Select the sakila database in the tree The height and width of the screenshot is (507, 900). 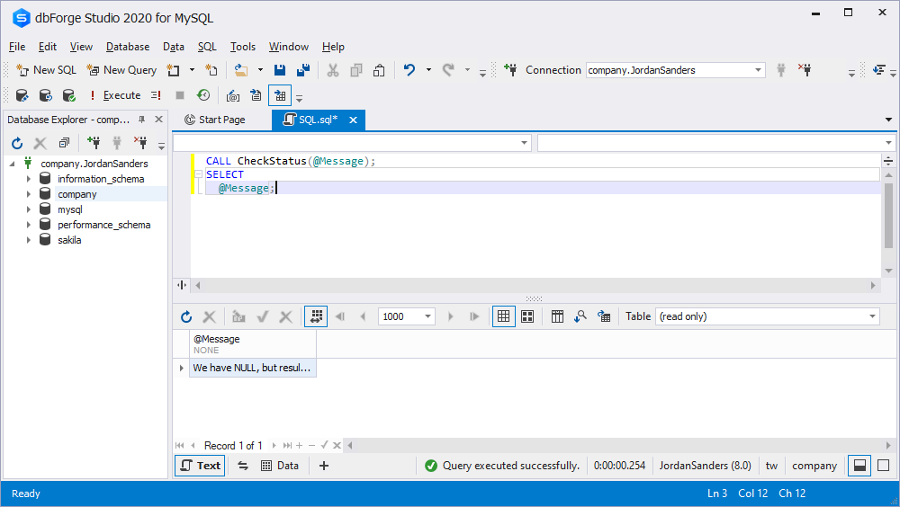pos(69,240)
